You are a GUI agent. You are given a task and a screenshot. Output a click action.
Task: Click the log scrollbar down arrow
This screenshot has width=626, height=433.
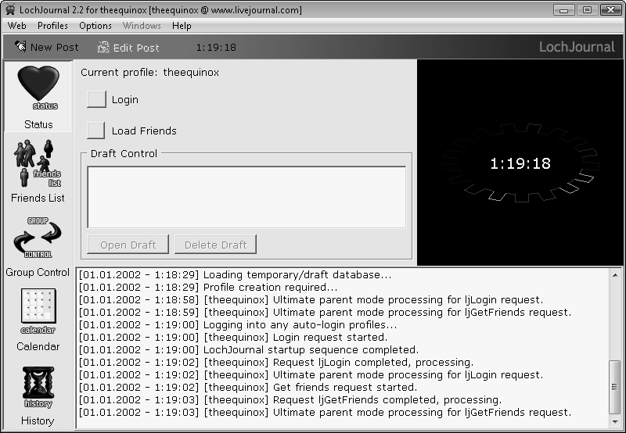coord(615,422)
